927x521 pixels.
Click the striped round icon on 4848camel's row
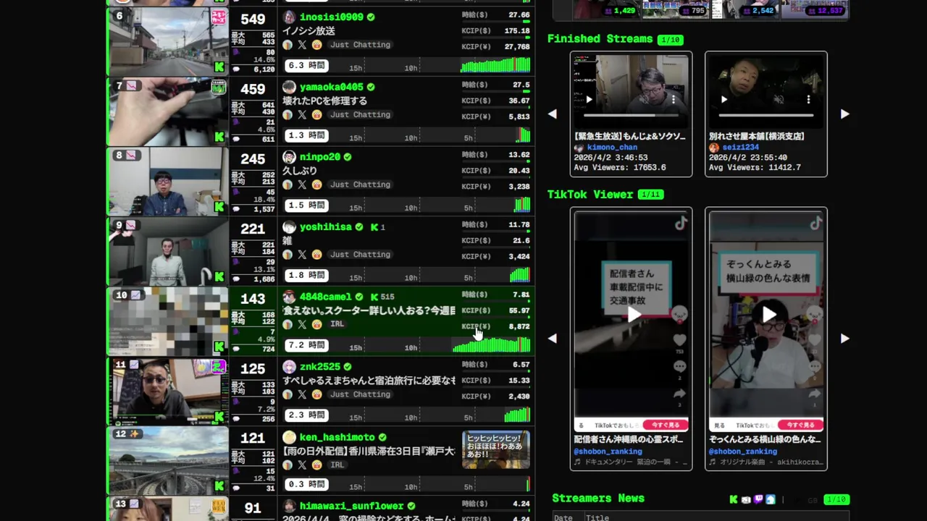tap(288, 324)
